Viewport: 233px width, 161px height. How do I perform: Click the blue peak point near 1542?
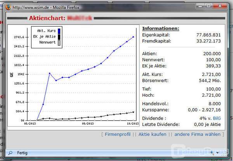click(x=49, y=73)
